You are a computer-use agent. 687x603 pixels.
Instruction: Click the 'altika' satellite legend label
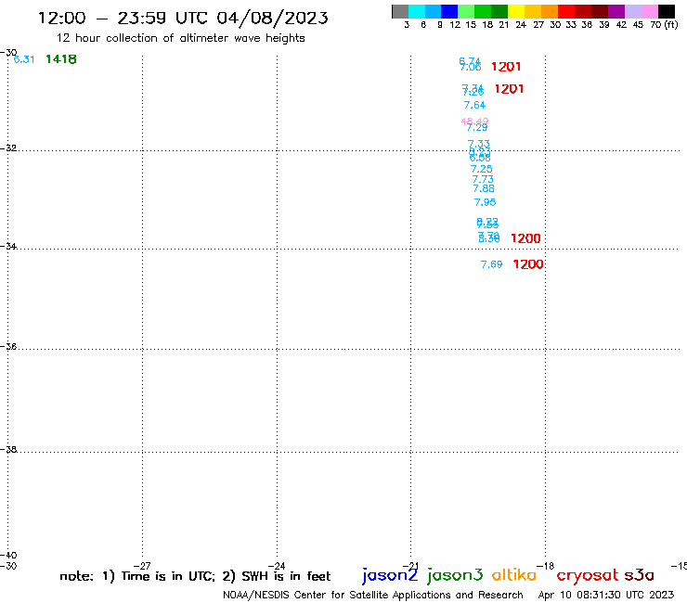point(514,575)
